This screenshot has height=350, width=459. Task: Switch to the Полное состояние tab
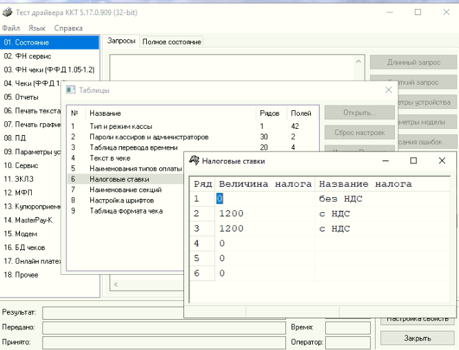point(172,42)
